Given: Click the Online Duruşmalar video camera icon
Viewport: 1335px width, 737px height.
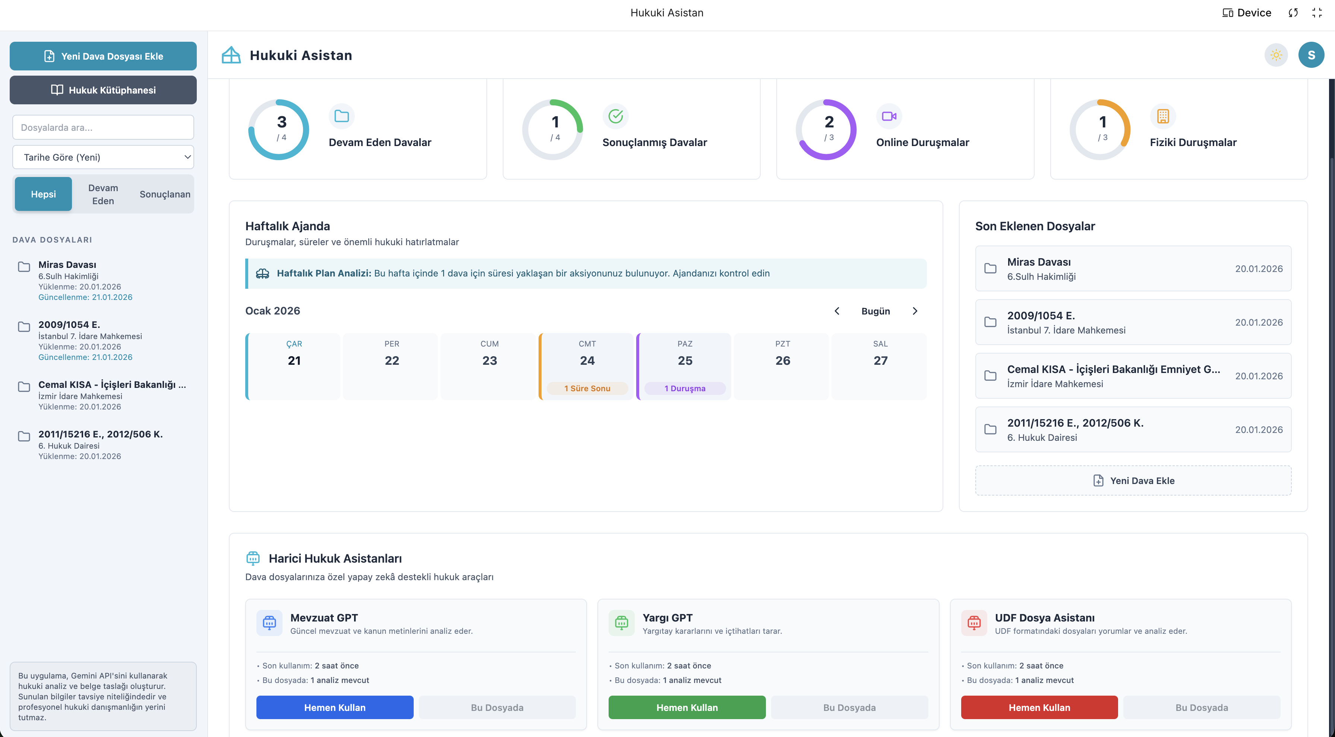Looking at the screenshot, I should (889, 116).
